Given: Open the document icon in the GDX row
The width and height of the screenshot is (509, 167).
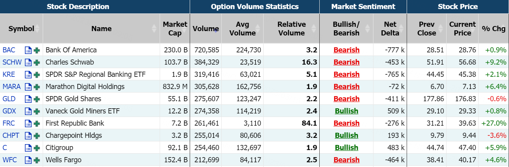Looking at the screenshot, I should 28,111.
